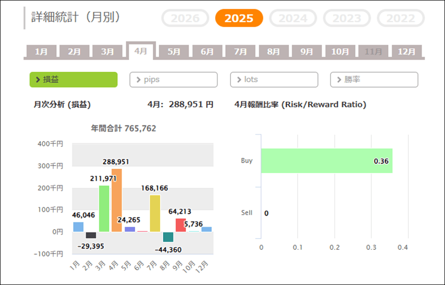Screen dimensions: 445x285
Task: Show the 勝率 win rate view
Action: [x=374, y=80]
